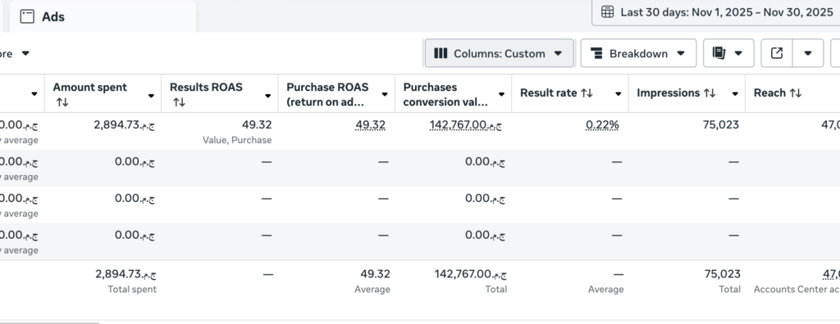Open the export options dropdown arrow
Screen dimensions: 840x324
point(808,53)
